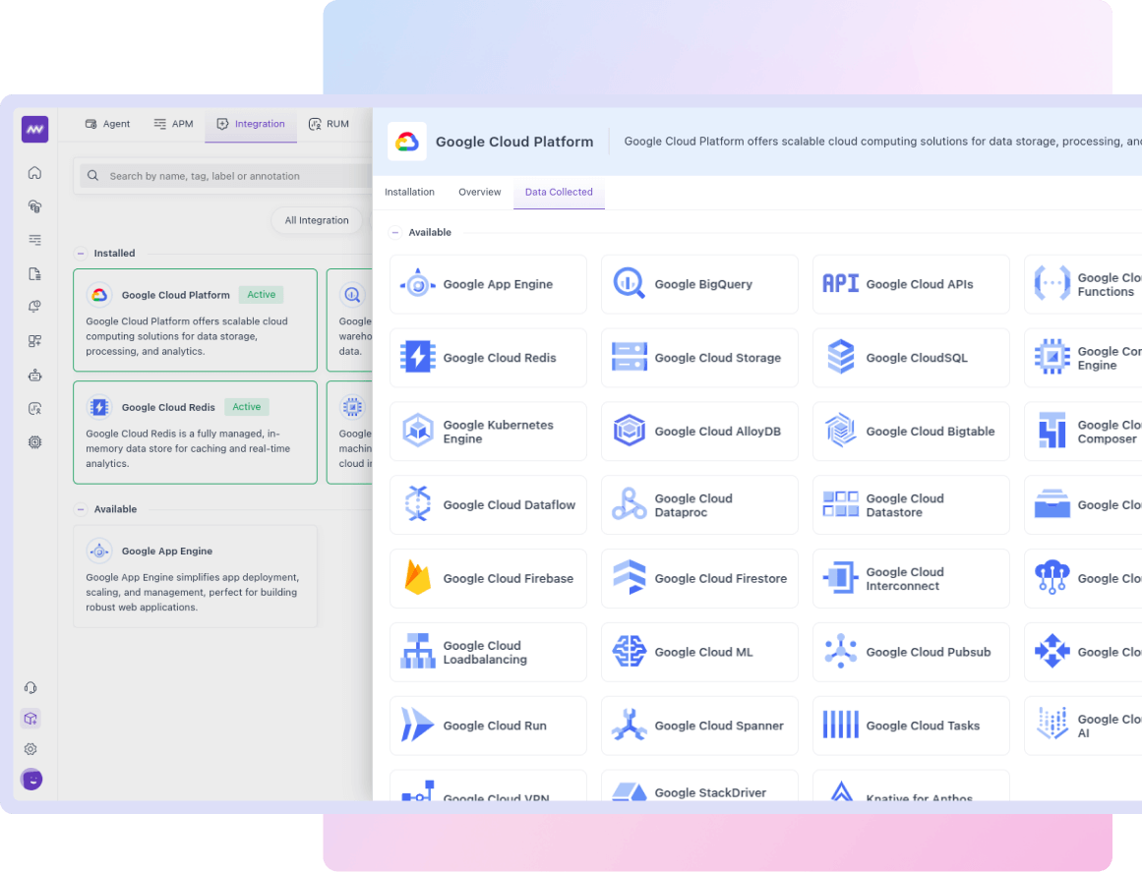The height and width of the screenshot is (872, 1142).
Task: Select the Google Cloud Loadbalancing tile
Action: coord(488,652)
